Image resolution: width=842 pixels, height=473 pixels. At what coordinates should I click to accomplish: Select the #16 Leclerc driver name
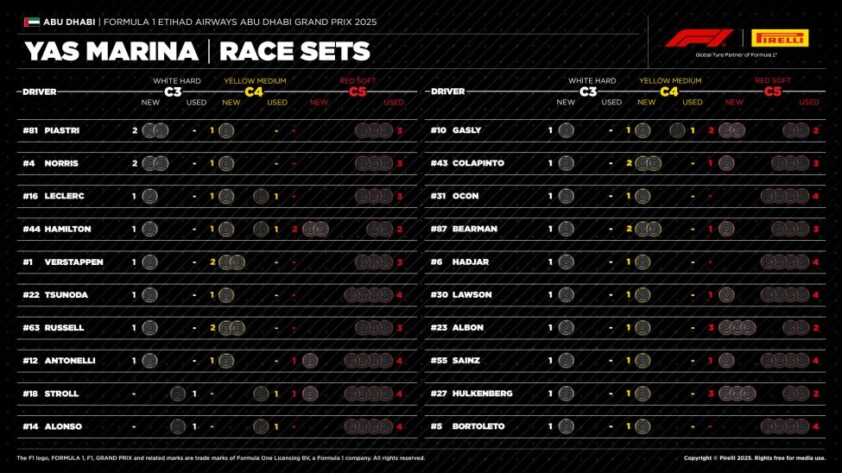(x=64, y=196)
